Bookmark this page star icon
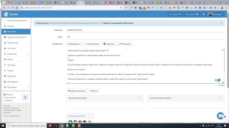229x128 pixels. (121, 8)
